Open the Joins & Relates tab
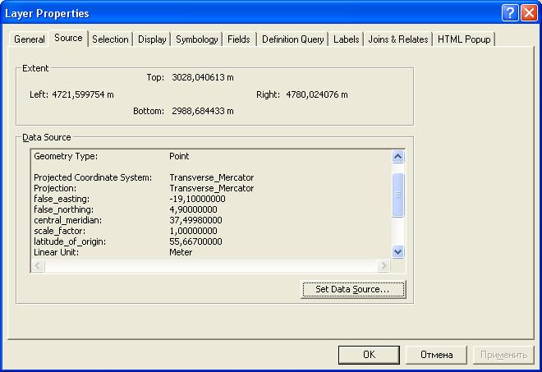 pos(398,39)
